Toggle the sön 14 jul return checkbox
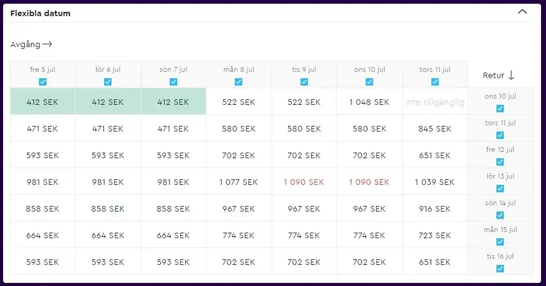The width and height of the screenshot is (546, 286). [x=500, y=215]
